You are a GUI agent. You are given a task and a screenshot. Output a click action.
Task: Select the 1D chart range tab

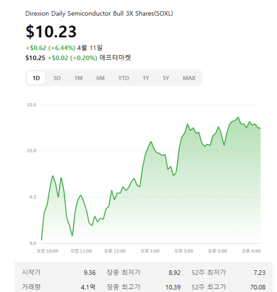pyautogui.click(x=36, y=78)
